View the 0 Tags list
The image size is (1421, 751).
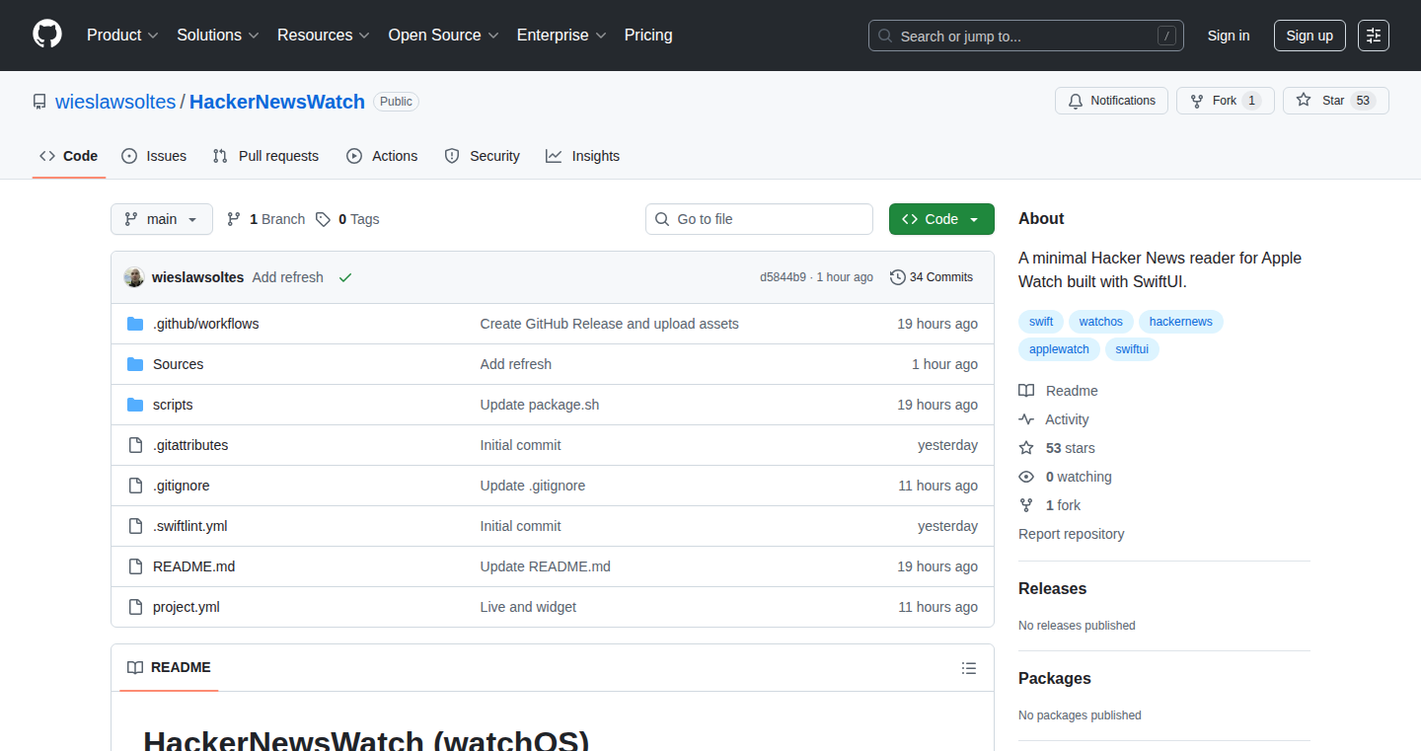coord(347,219)
